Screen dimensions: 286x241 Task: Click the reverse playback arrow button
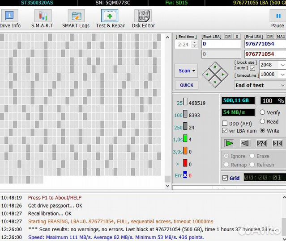coord(245,143)
